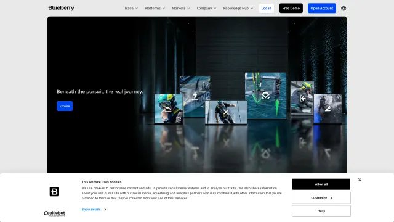
Task: Click 'This website uses cookies' heading
Action: (102, 182)
